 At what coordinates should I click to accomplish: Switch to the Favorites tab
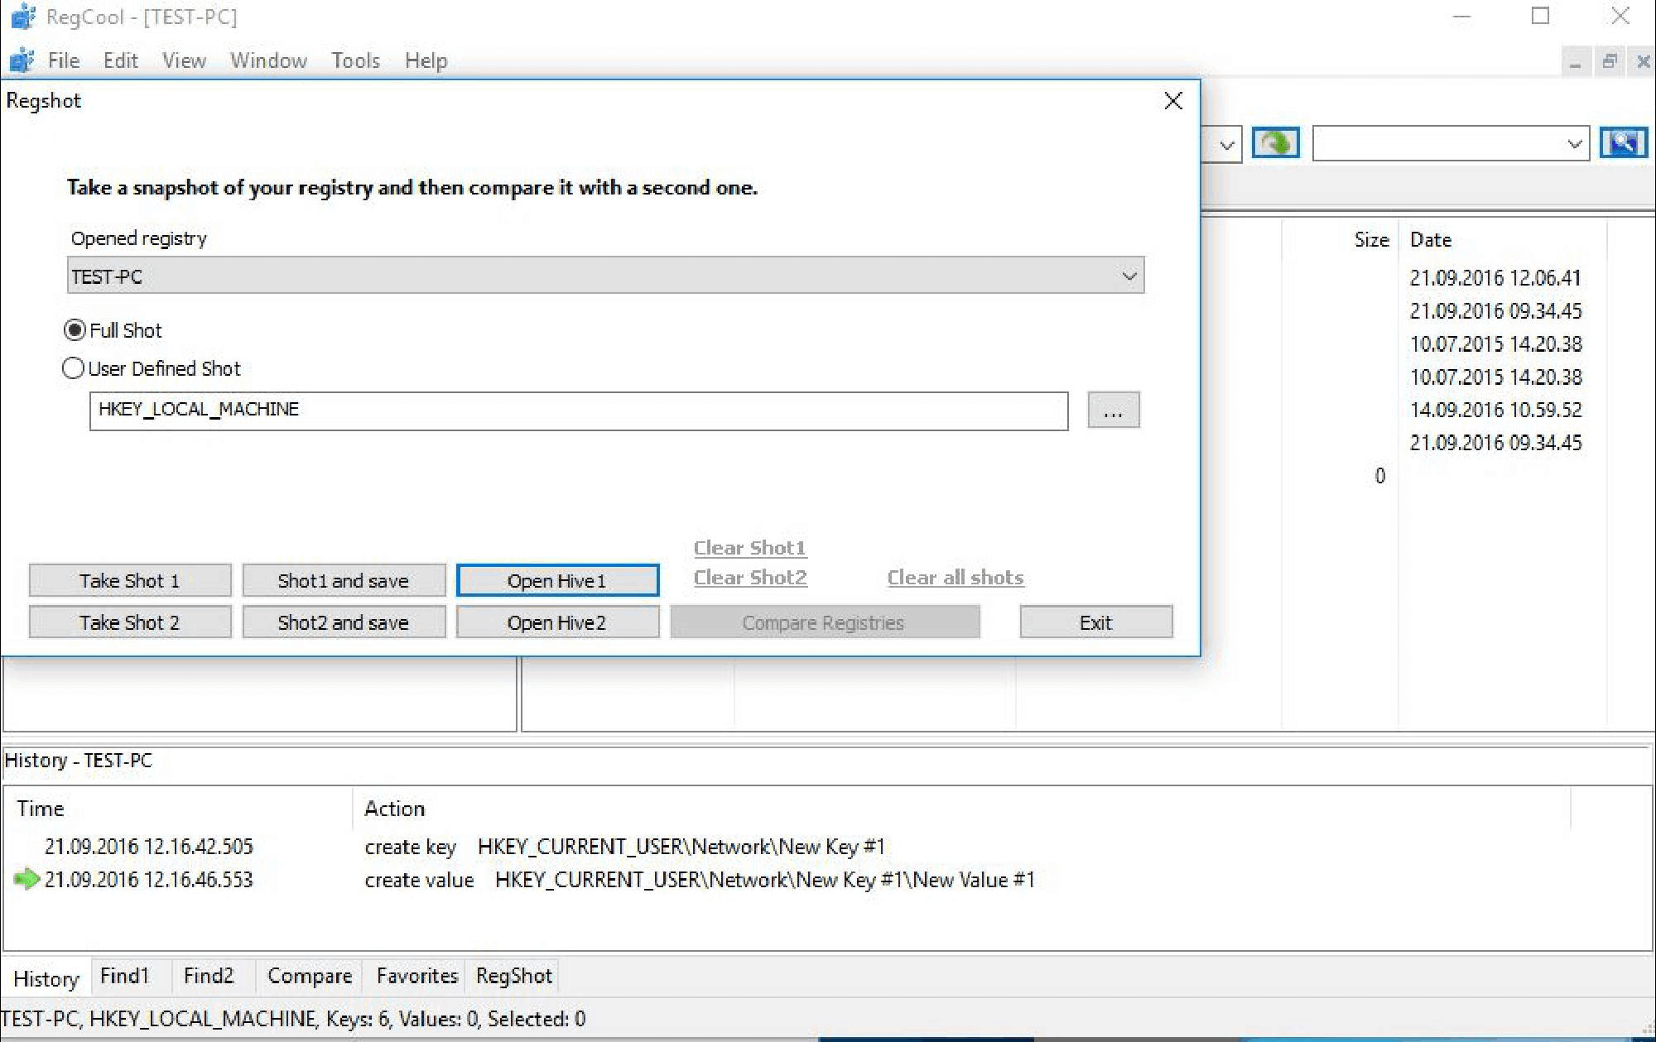[415, 977]
